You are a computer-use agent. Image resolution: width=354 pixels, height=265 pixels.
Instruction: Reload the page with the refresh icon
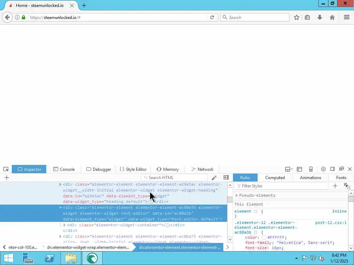pos(212,17)
